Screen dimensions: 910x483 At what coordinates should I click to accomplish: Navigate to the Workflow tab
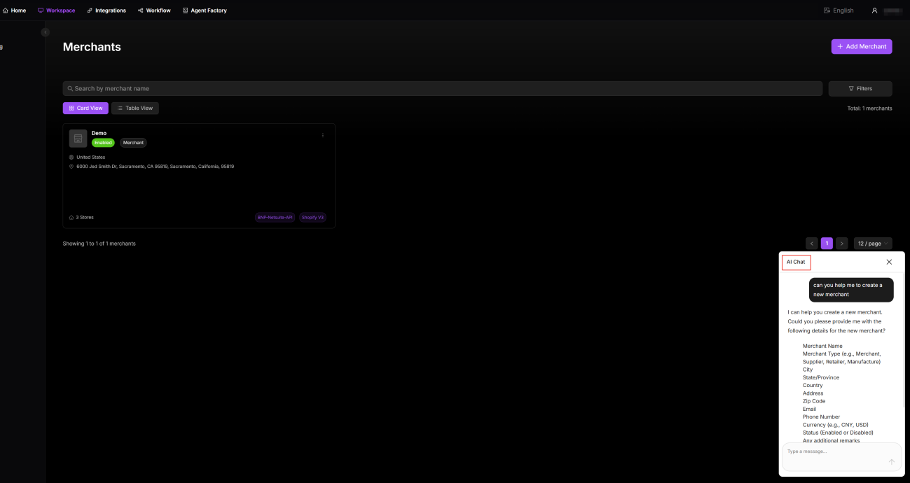154,10
